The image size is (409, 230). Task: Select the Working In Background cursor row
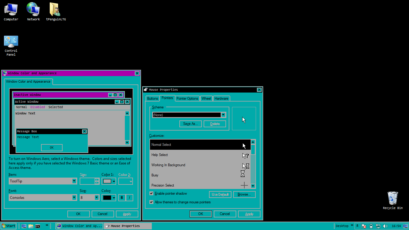tap(200, 165)
